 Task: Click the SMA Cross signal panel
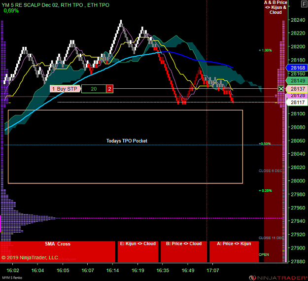[58, 252]
